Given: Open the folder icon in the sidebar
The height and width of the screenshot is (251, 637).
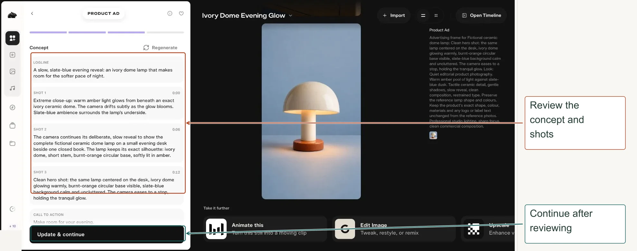Looking at the screenshot, I should [13, 143].
